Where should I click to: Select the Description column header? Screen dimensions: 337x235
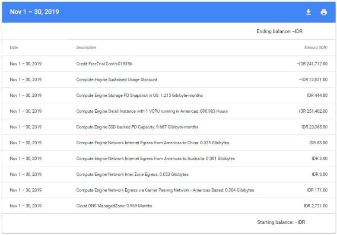coord(86,47)
